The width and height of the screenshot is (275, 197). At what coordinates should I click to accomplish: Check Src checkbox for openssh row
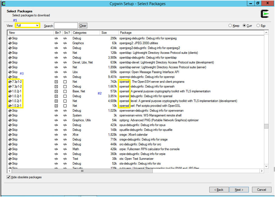coord(65,82)
